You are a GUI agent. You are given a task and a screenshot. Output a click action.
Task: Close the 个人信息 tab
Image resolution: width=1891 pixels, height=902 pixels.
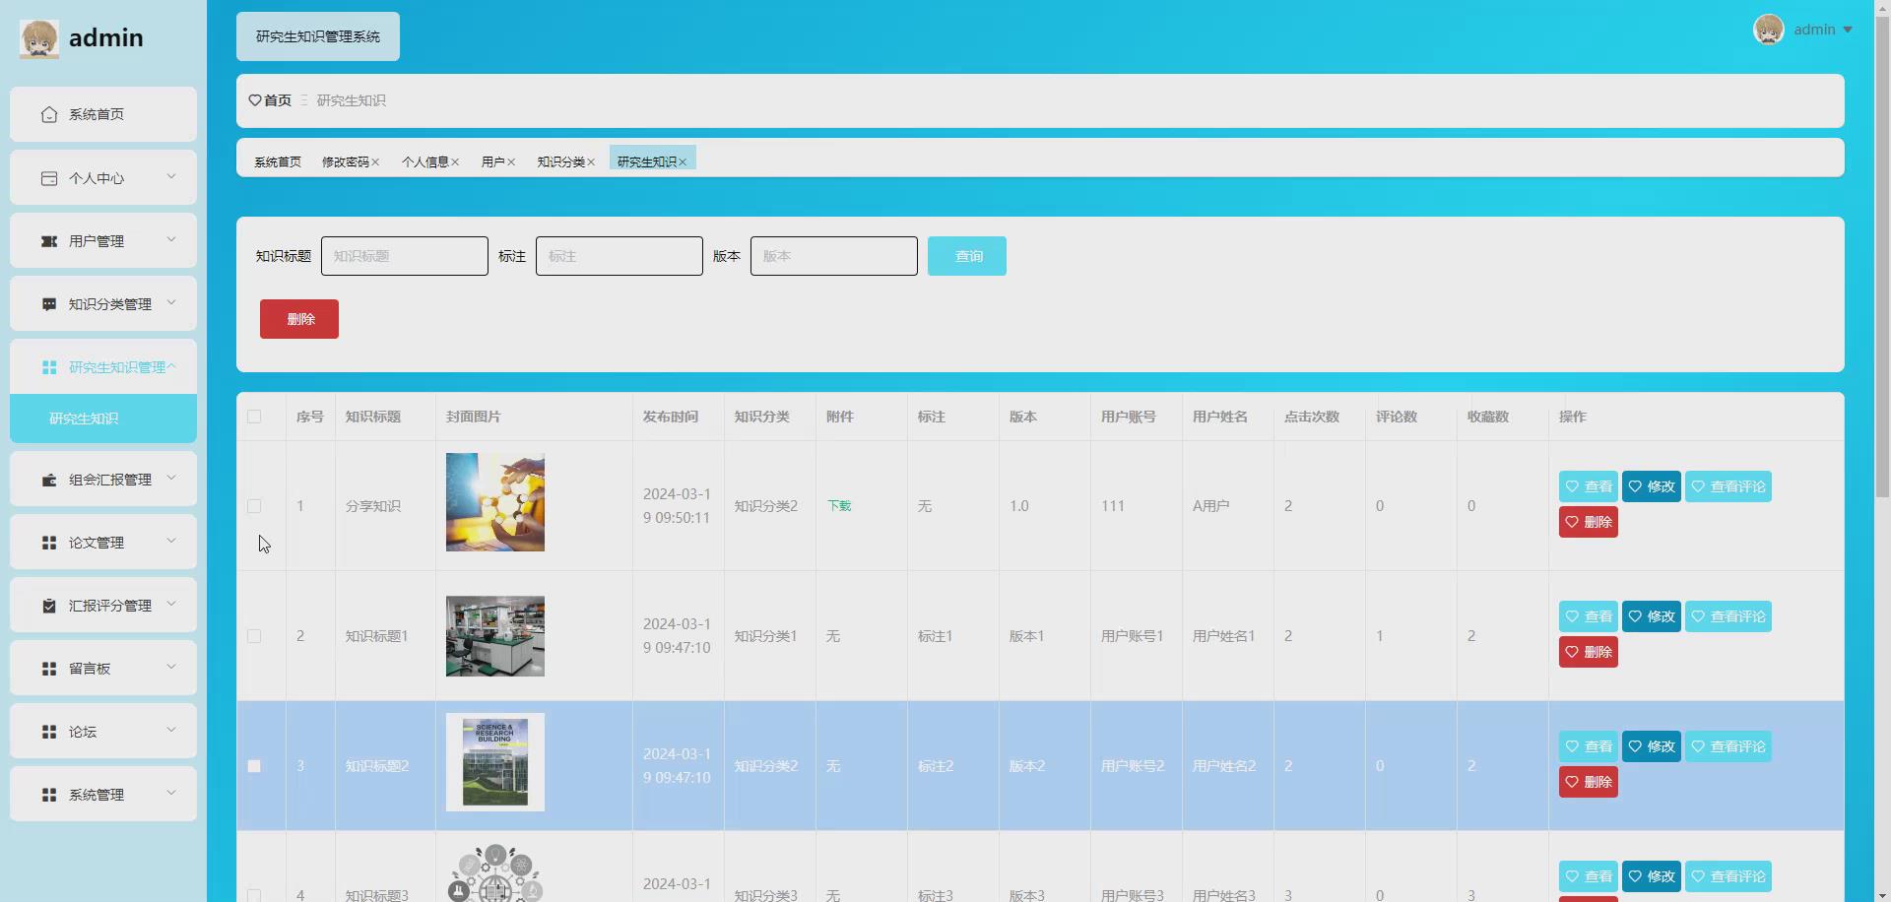pyautogui.click(x=455, y=162)
